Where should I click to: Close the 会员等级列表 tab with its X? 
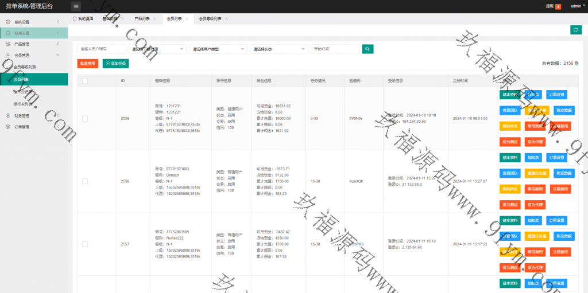227,19
